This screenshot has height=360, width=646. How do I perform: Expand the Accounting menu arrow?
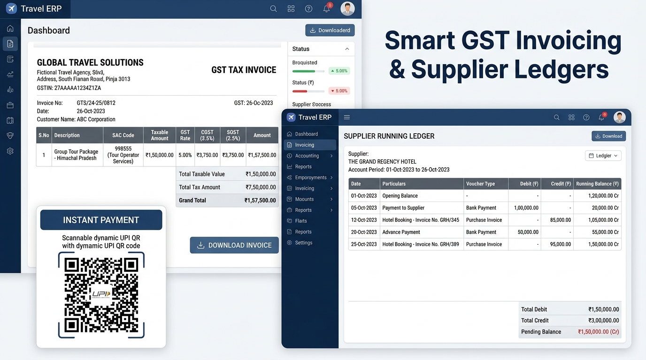click(x=331, y=156)
